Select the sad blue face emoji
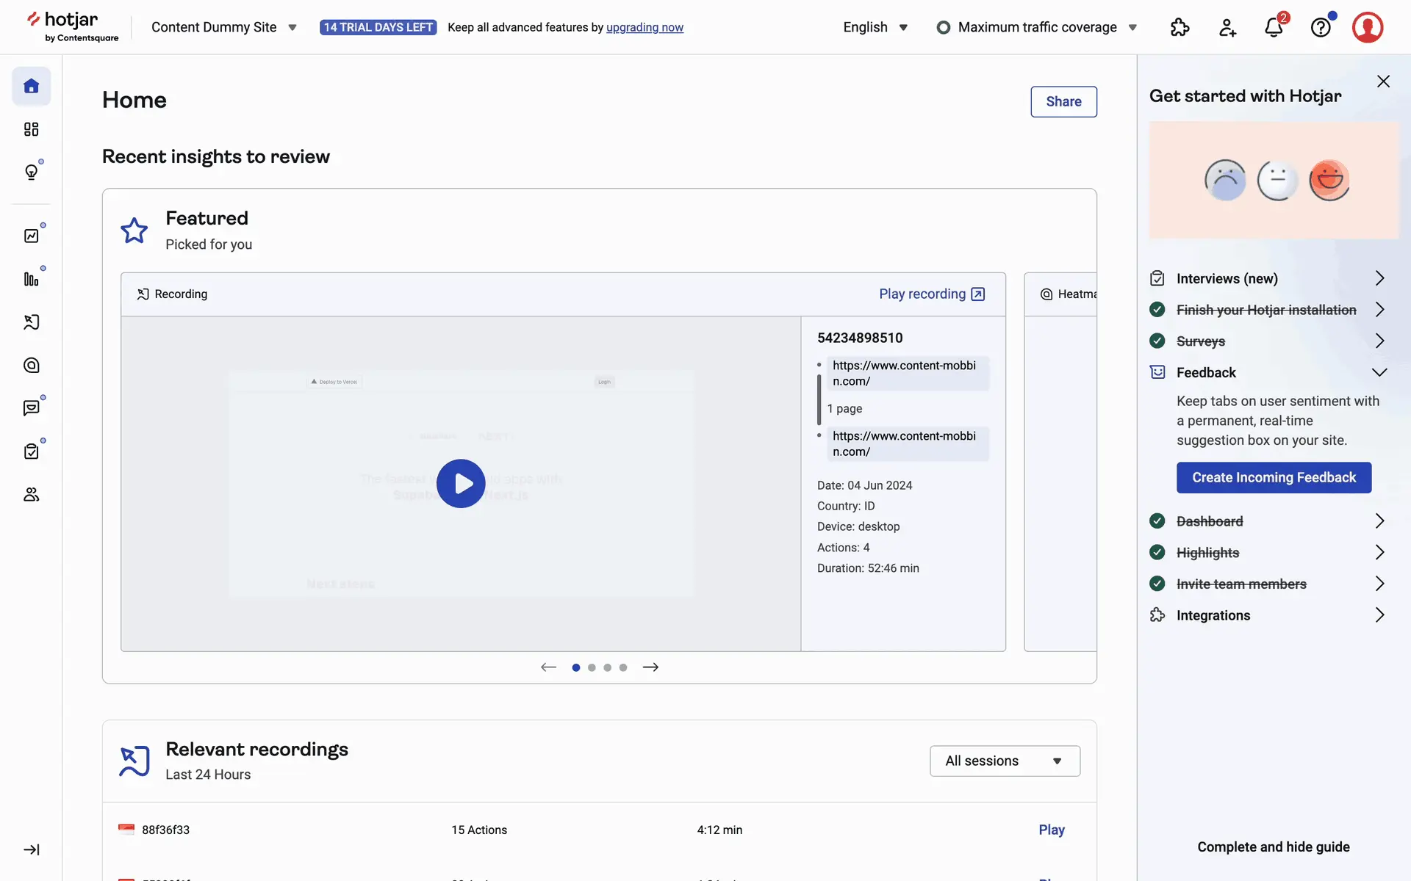 [1225, 180]
